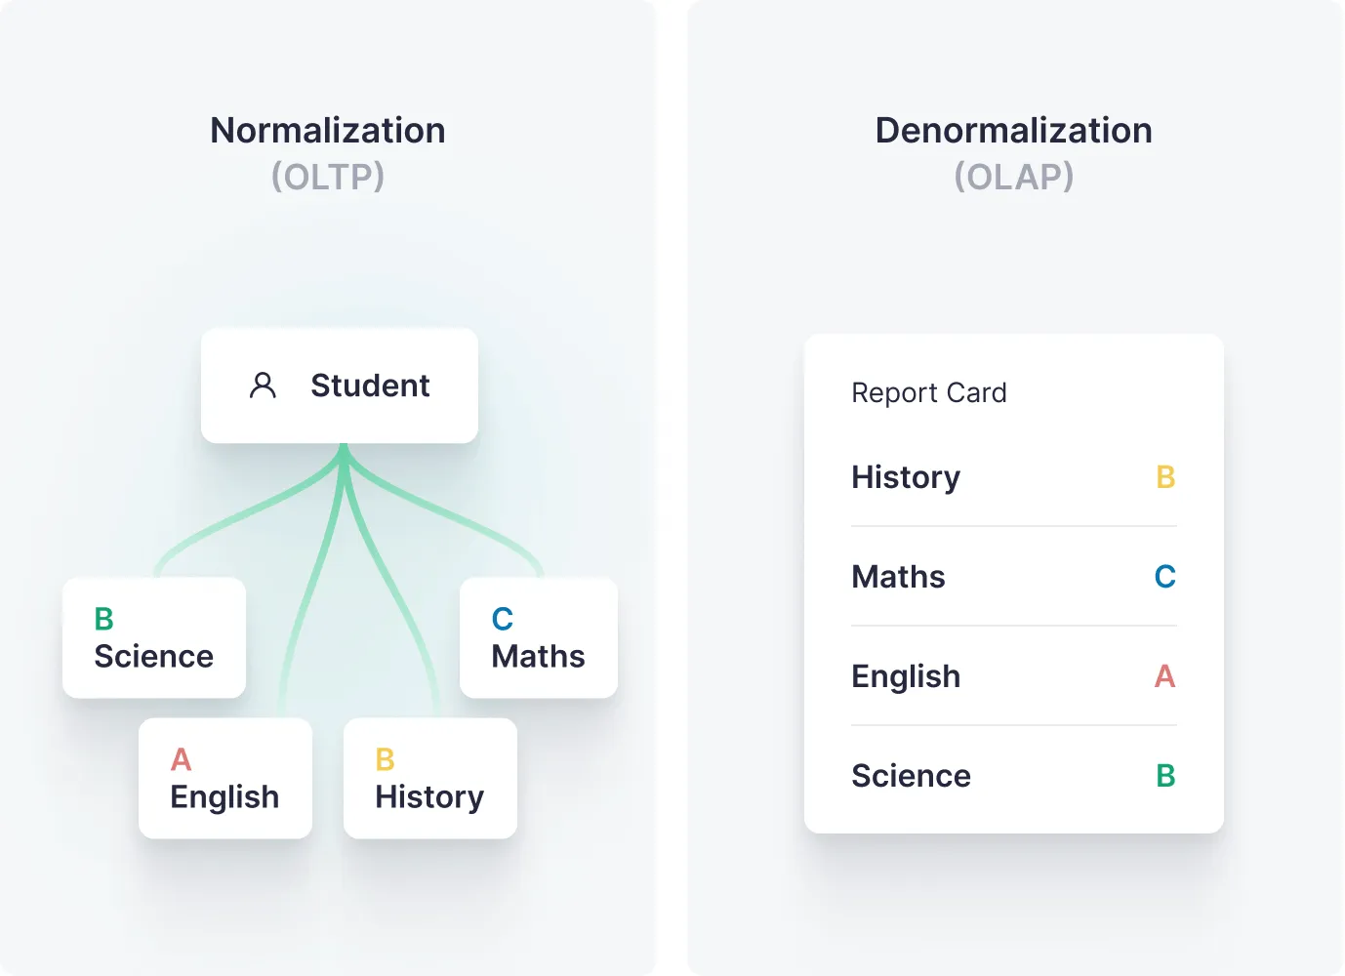Select the Maths row label in Report Card
Screen dimensions: 1345x976
898,577
